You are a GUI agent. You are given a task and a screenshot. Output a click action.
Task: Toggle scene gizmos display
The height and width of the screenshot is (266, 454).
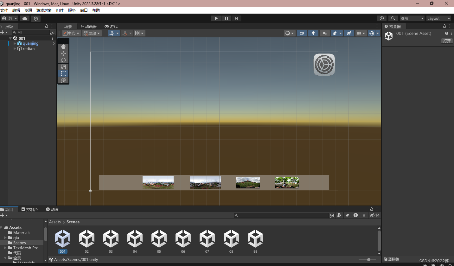(x=372, y=33)
